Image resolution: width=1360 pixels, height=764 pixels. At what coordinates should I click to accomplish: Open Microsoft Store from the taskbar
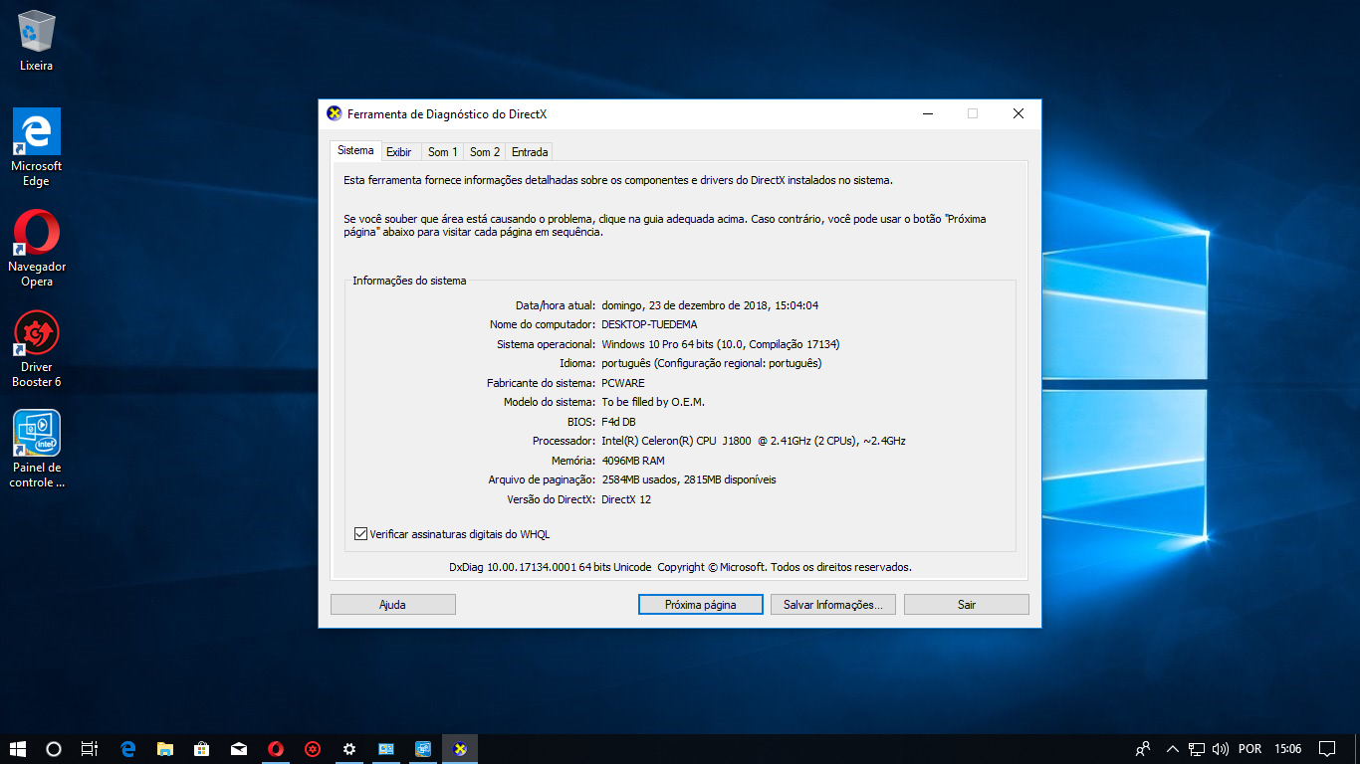pyautogui.click(x=201, y=749)
